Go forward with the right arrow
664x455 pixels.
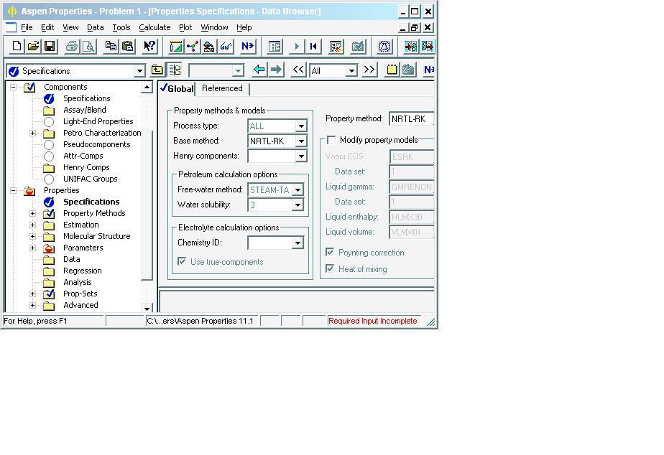pyautogui.click(x=276, y=70)
